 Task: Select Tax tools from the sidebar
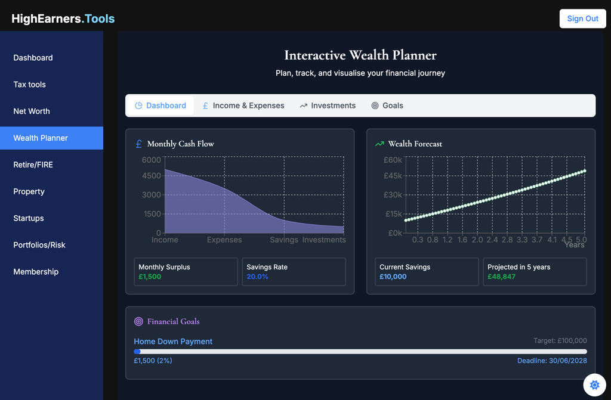29,84
